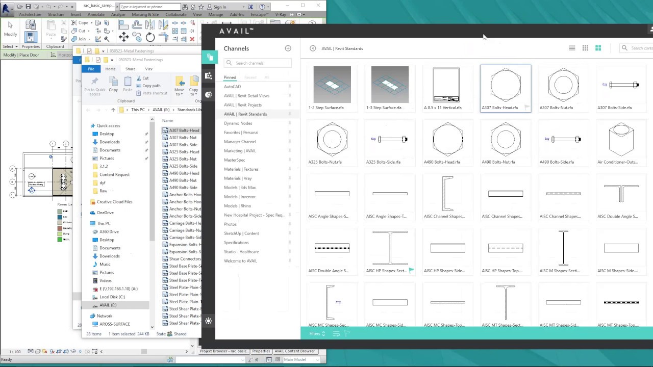Click Copy path in Explorer ribbon
Image resolution: width=653 pixels, height=367 pixels.
pos(148,86)
